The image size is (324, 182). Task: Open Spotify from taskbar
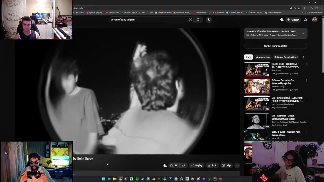tap(137, 179)
